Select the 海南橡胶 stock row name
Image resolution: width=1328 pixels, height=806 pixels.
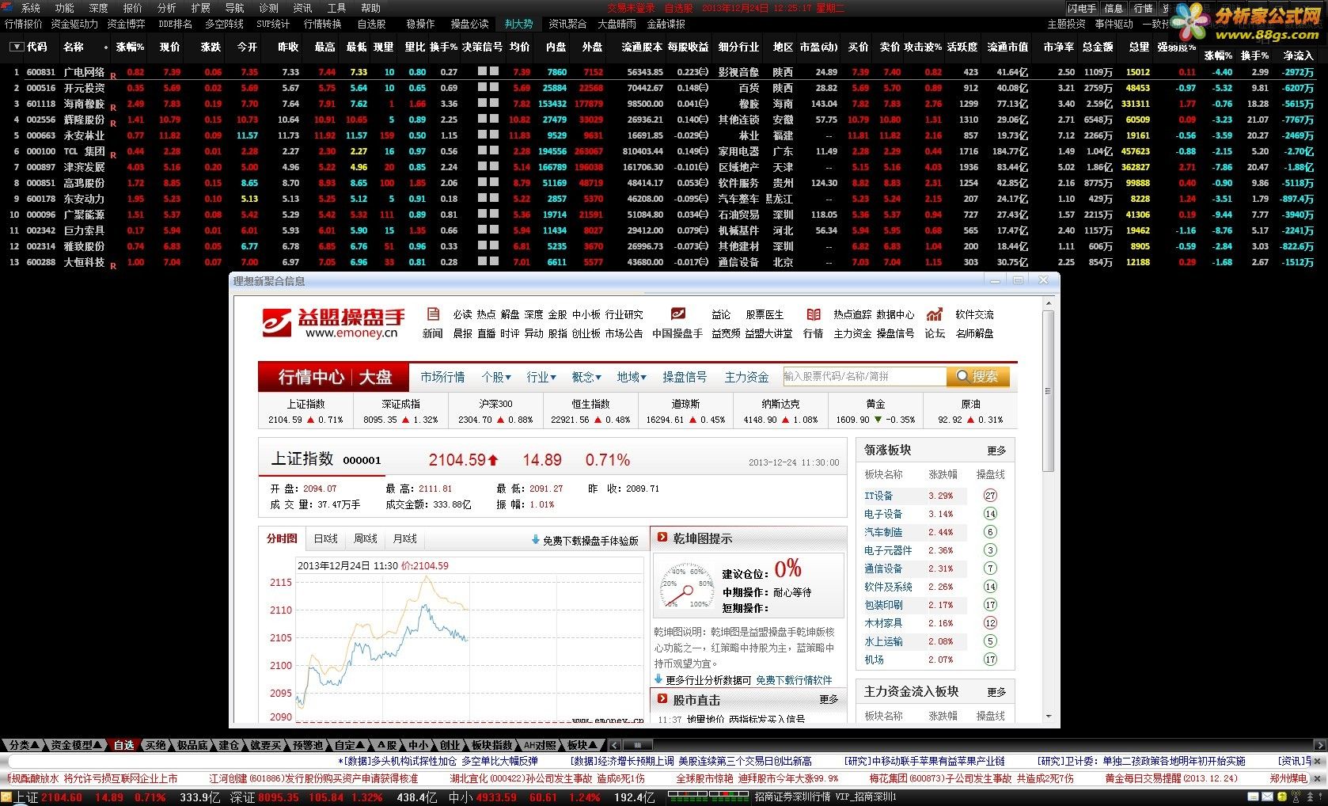(x=84, y=104)
